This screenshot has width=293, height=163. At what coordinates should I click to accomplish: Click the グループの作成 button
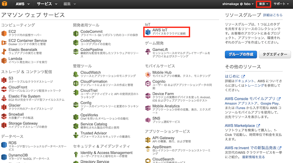click(241, 54)
